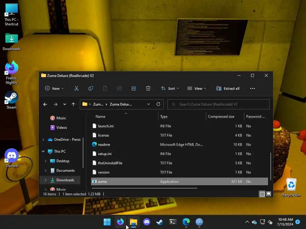Click the notification count badge
This screenshot has width=306, height=229.
pos(298,222)
